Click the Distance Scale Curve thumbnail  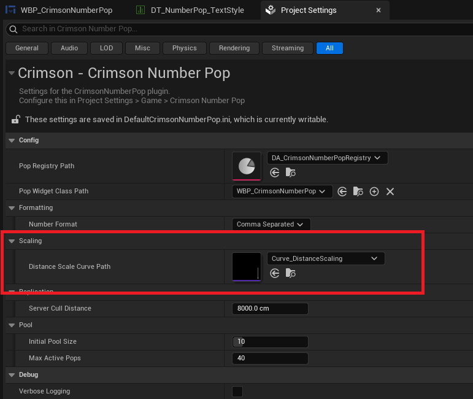point(247,267)
